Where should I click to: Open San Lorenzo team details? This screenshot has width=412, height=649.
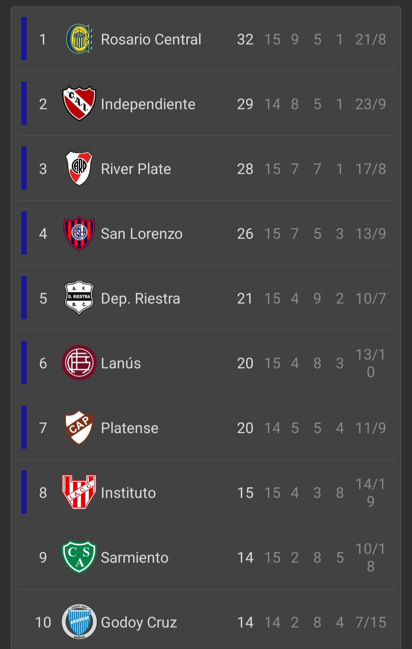142,234
